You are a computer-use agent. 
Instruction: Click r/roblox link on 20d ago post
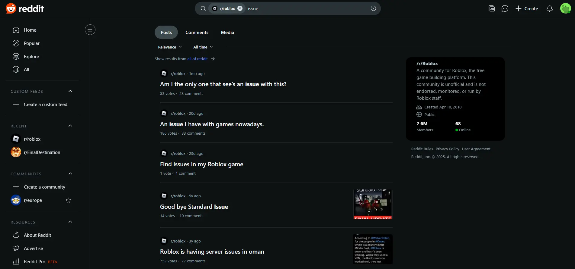178,114
